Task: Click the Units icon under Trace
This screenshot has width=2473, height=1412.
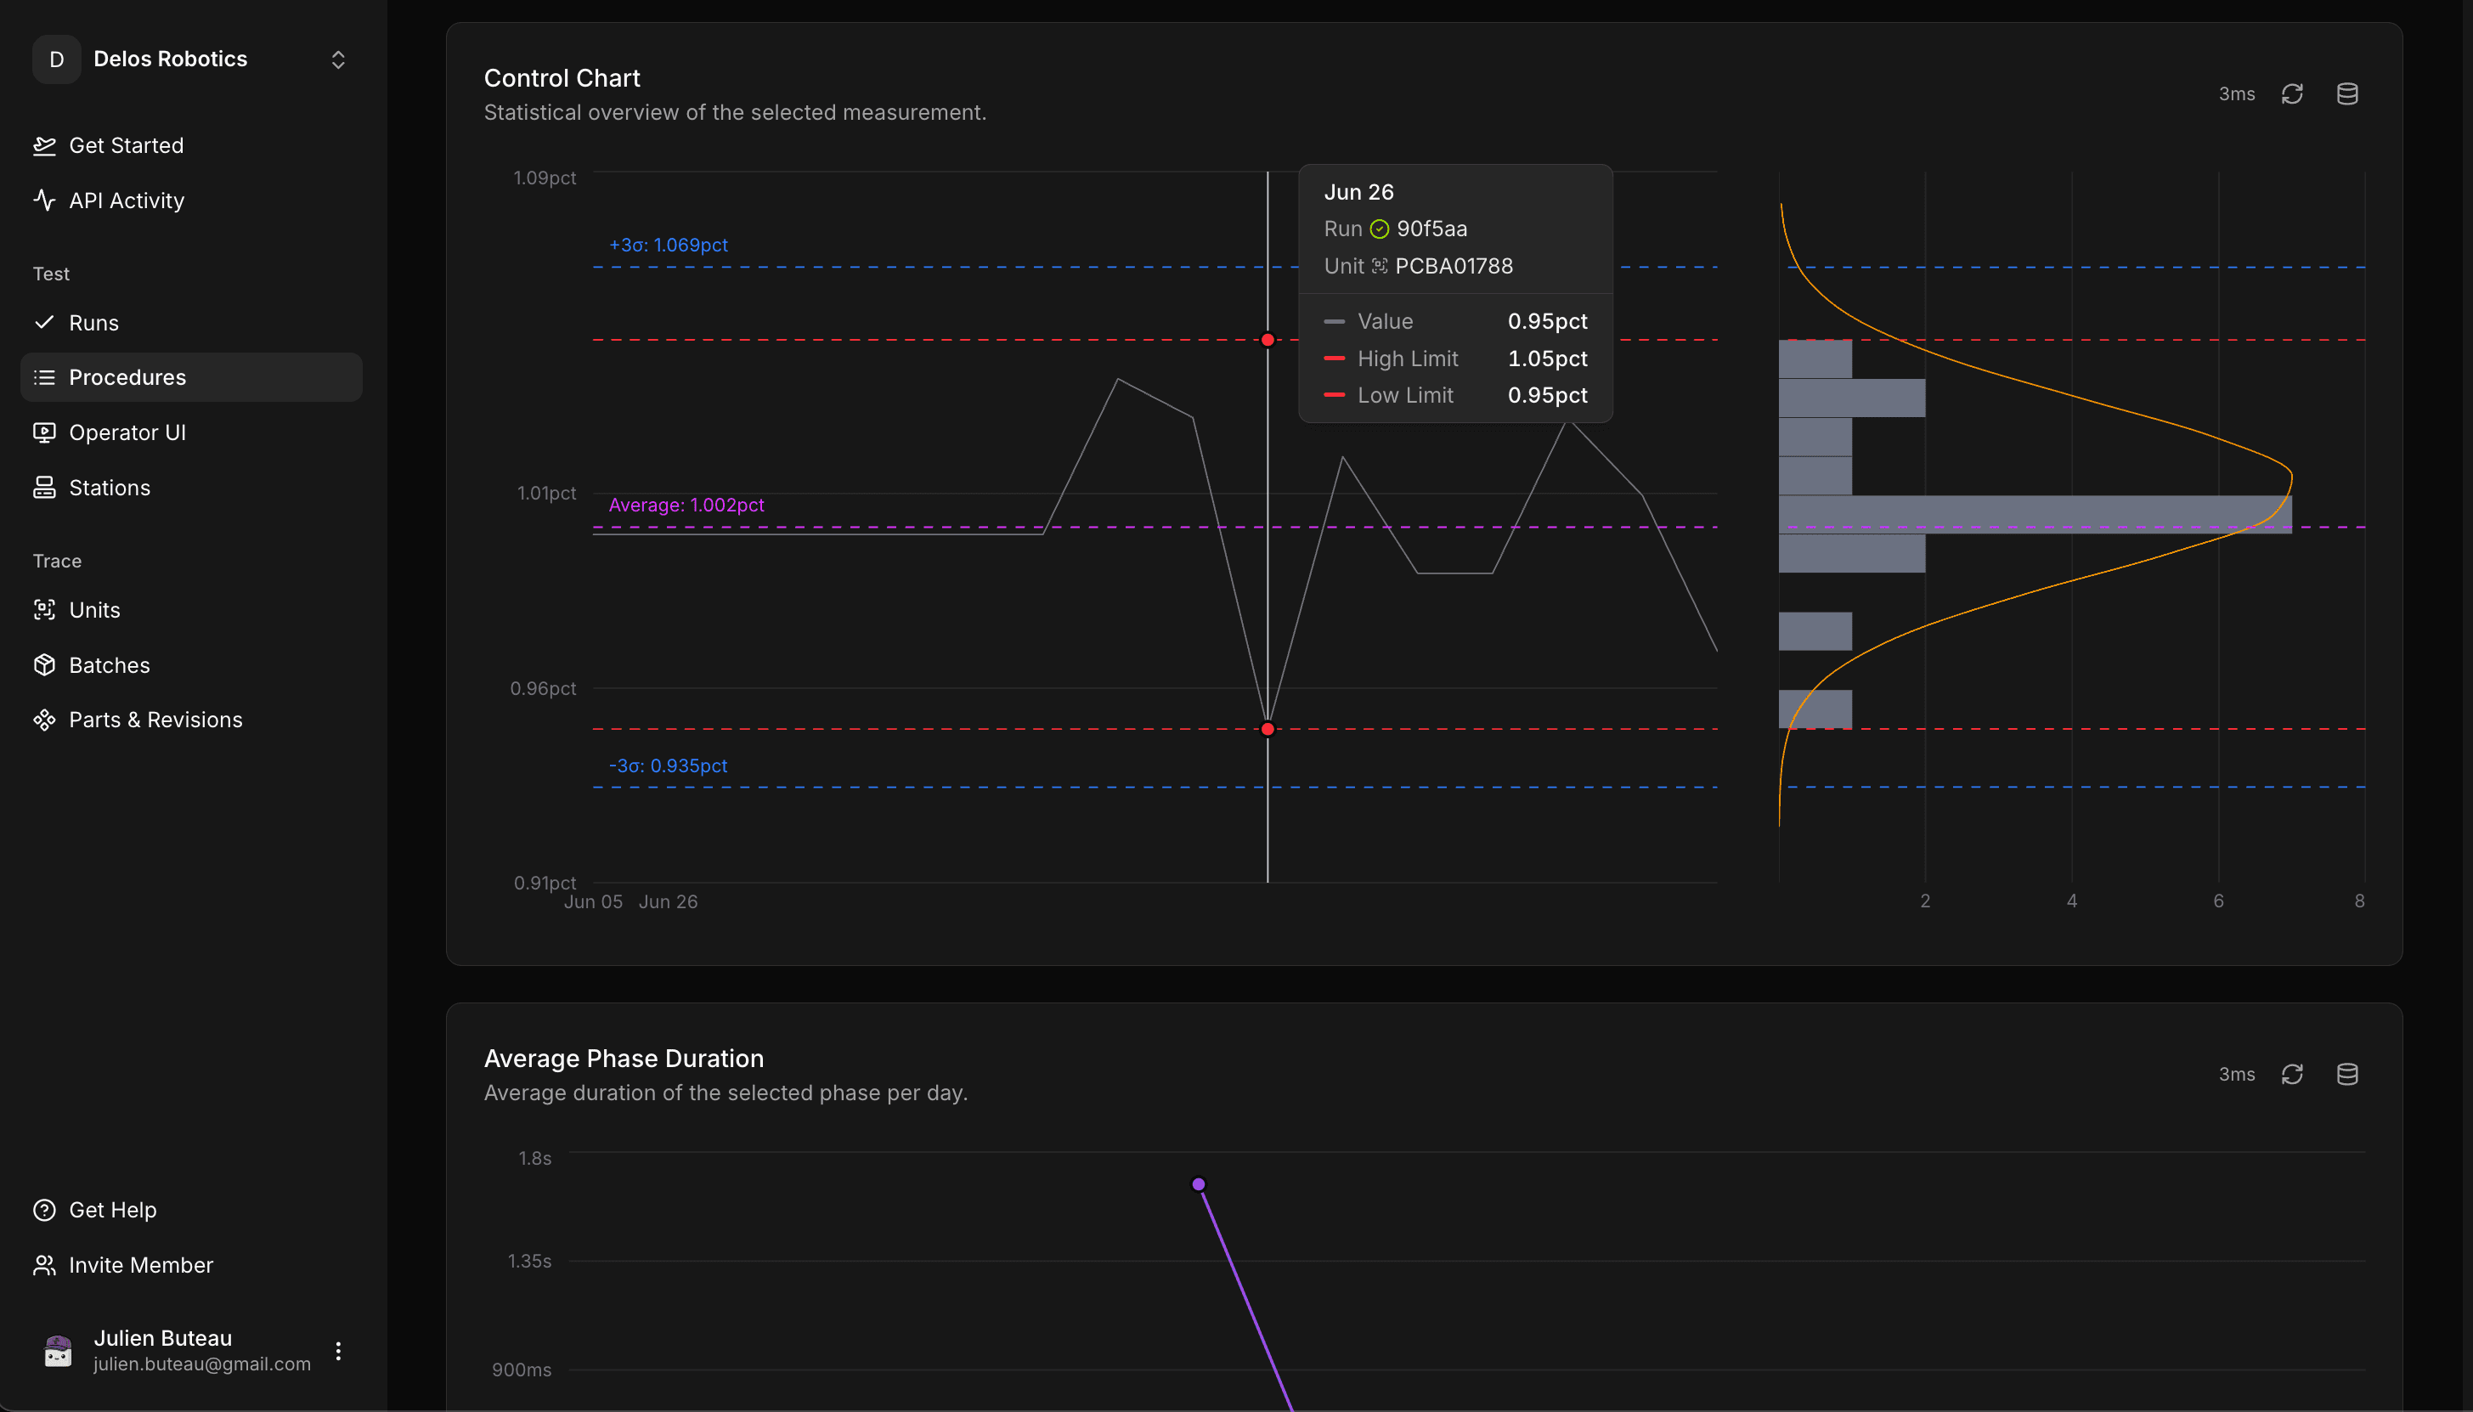Action: (x=46, y=610)
